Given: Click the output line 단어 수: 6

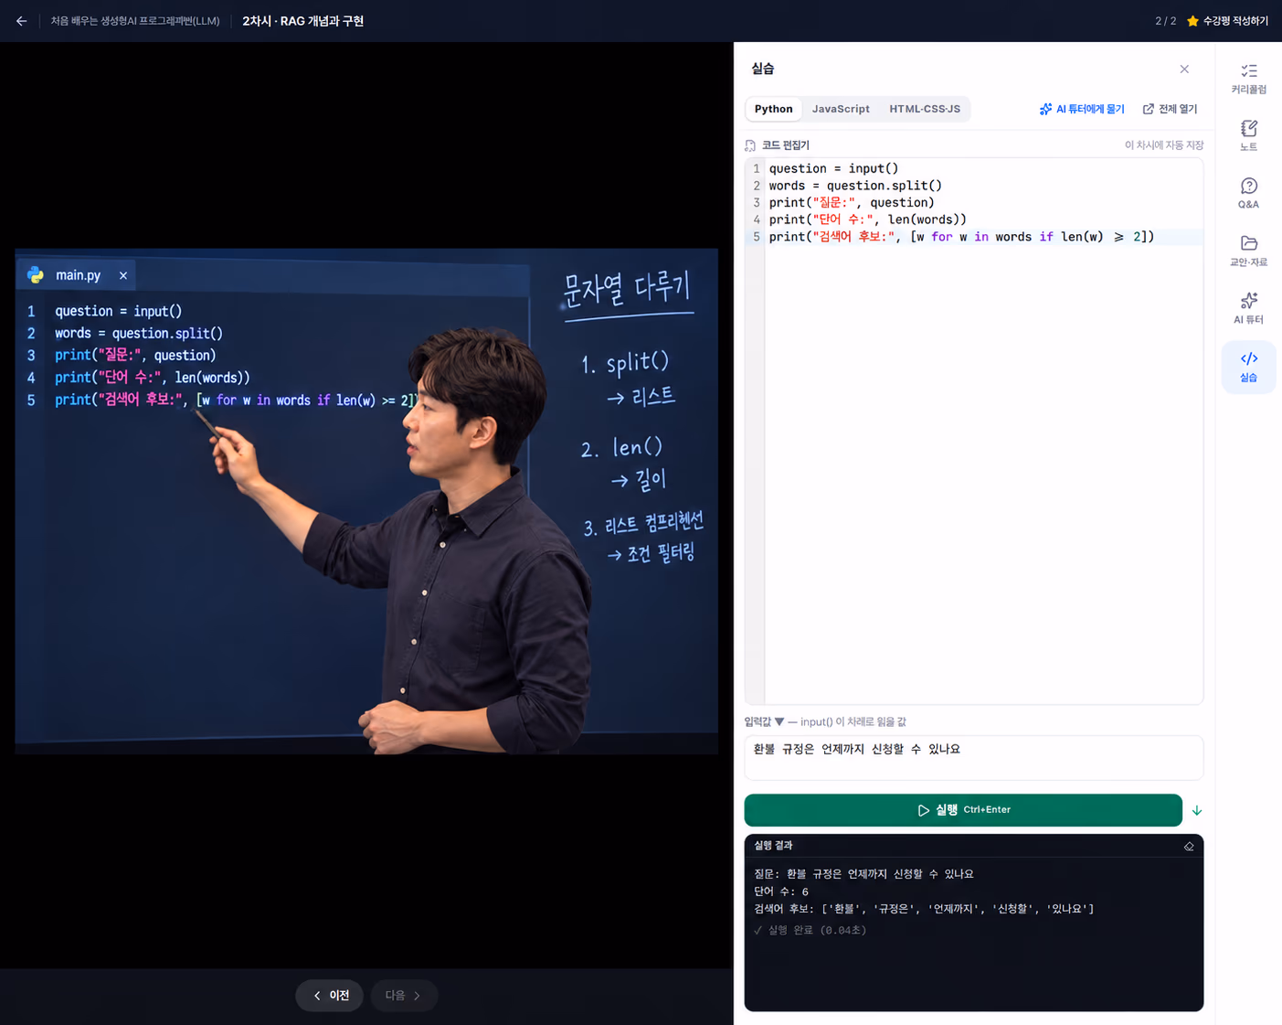Looking at the screenshot, I should tap(781, 892).
